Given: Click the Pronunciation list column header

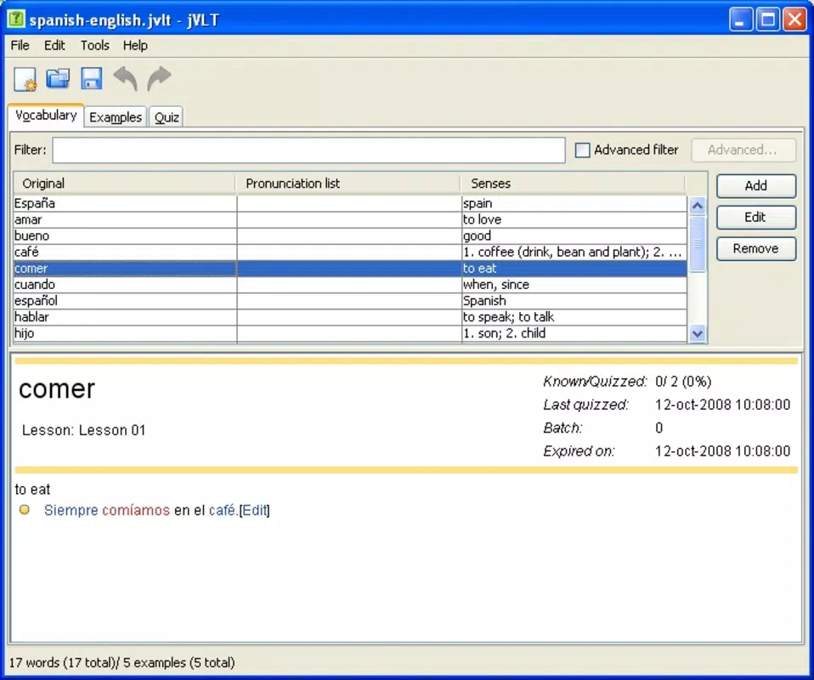Looking at the screenshot, I should click(348, 184).
